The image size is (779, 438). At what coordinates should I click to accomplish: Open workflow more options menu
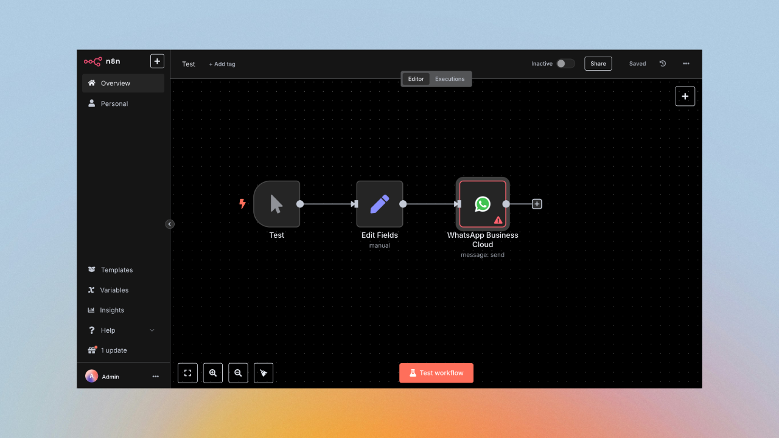click(x=686, y=64)
